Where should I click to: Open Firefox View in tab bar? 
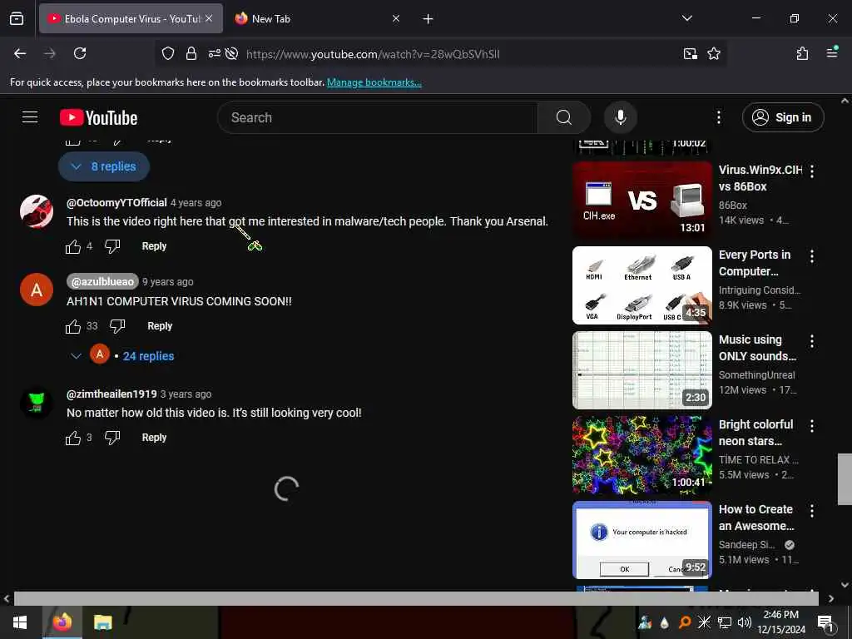tap(17, 18)
